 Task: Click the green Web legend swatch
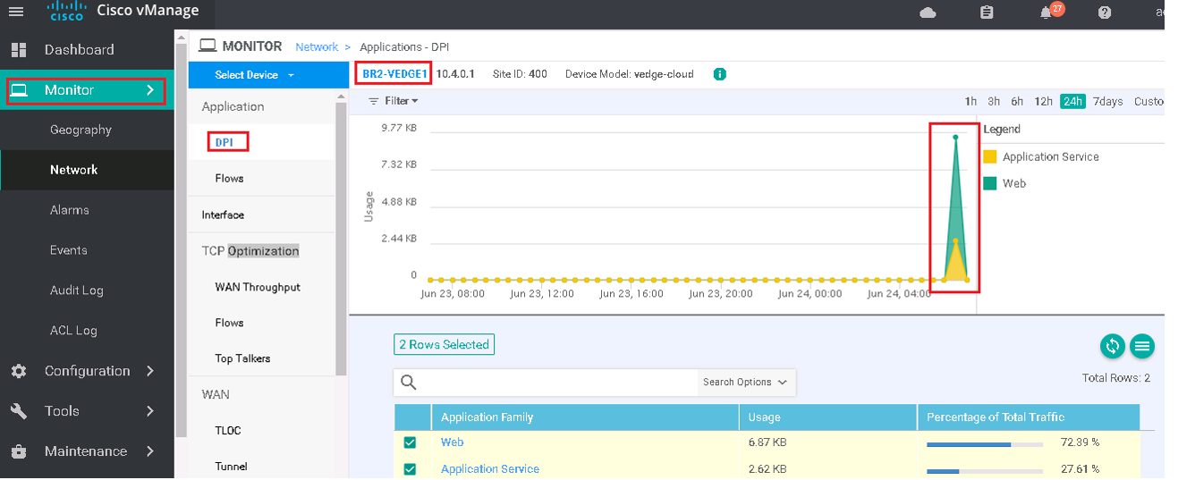[990, 183]
